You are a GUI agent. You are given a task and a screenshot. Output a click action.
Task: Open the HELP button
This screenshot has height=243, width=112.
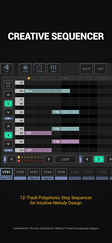100,69
